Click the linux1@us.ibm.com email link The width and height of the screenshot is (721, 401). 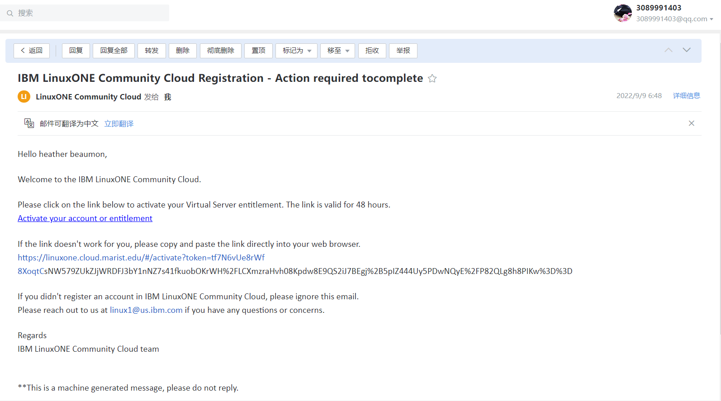pyautogui.click(x=146, y=310)
